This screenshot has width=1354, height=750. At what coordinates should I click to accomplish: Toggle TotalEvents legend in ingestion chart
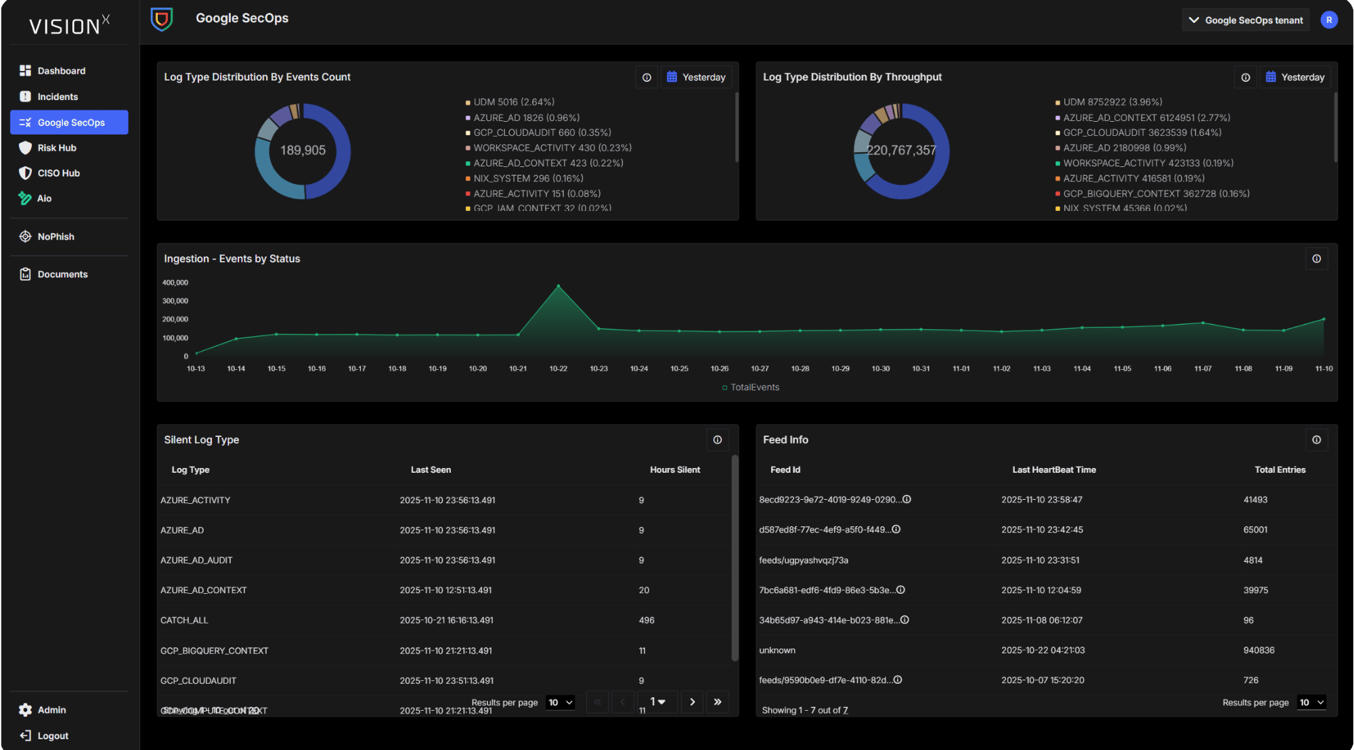tap(751, 388)
